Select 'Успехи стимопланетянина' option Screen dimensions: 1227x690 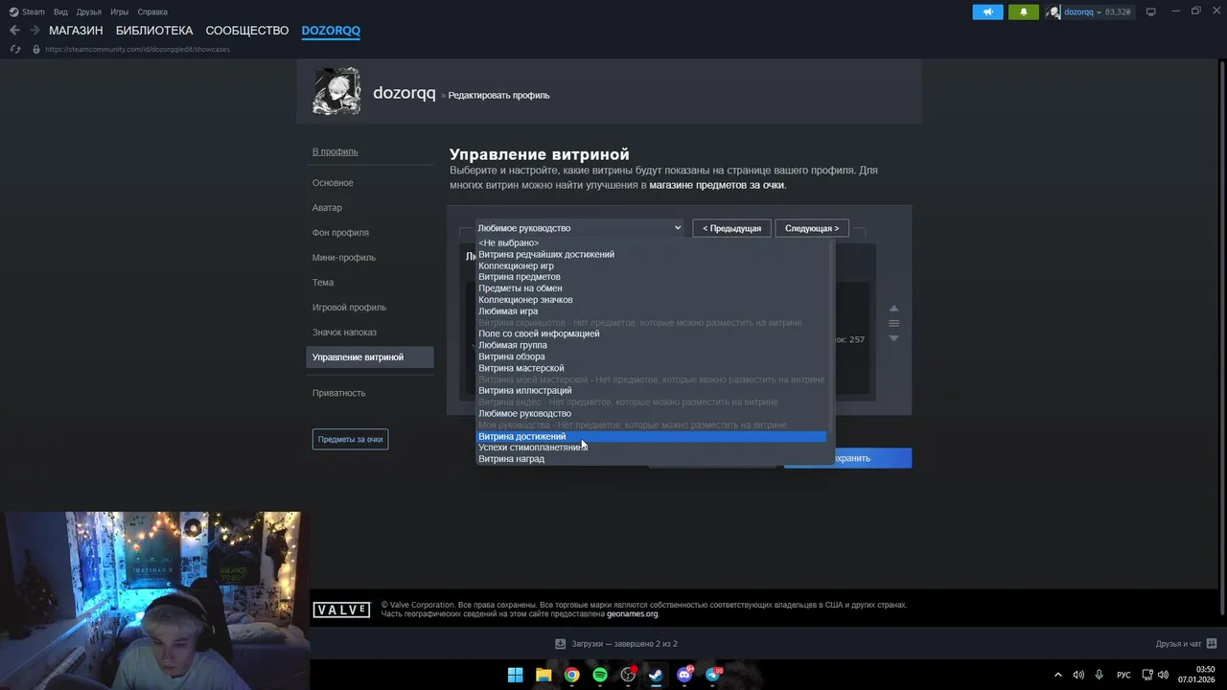tap(653, 448)
